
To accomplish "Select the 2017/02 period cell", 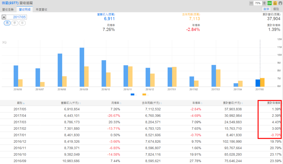I will click(x=20, y=129).
